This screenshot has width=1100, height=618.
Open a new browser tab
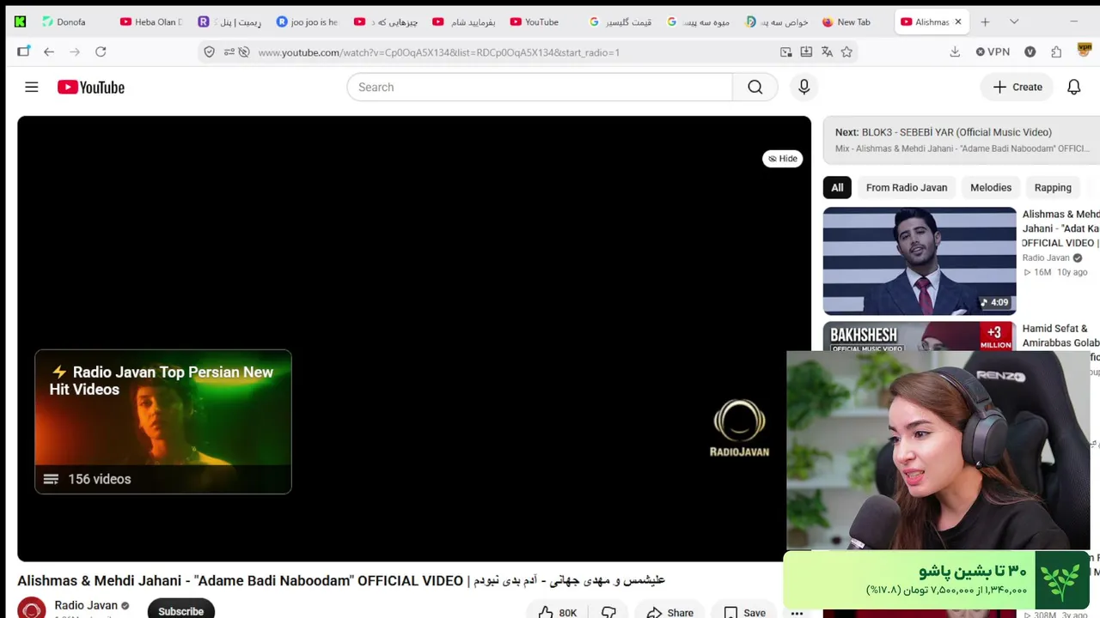[x=985, y=22]
